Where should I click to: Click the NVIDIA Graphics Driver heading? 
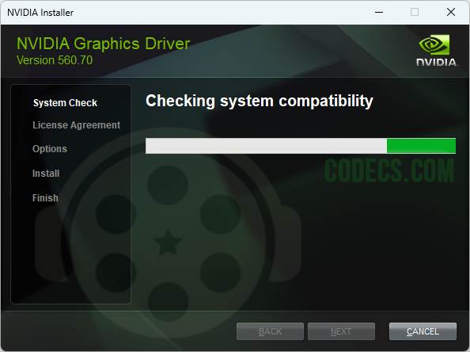(104, 44)
